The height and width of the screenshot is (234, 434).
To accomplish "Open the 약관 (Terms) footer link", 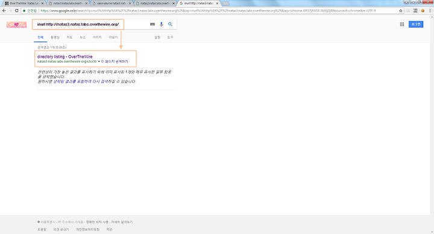I will click(x=109, y=229).
